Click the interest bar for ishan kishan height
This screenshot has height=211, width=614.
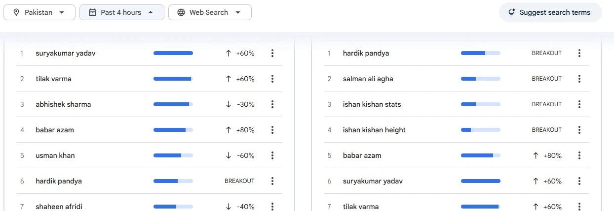coord(480,130)
